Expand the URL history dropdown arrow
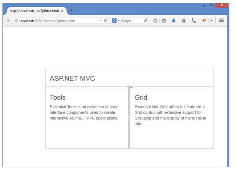The width and height of the screenshot is (236, 171). click(101, 21)
